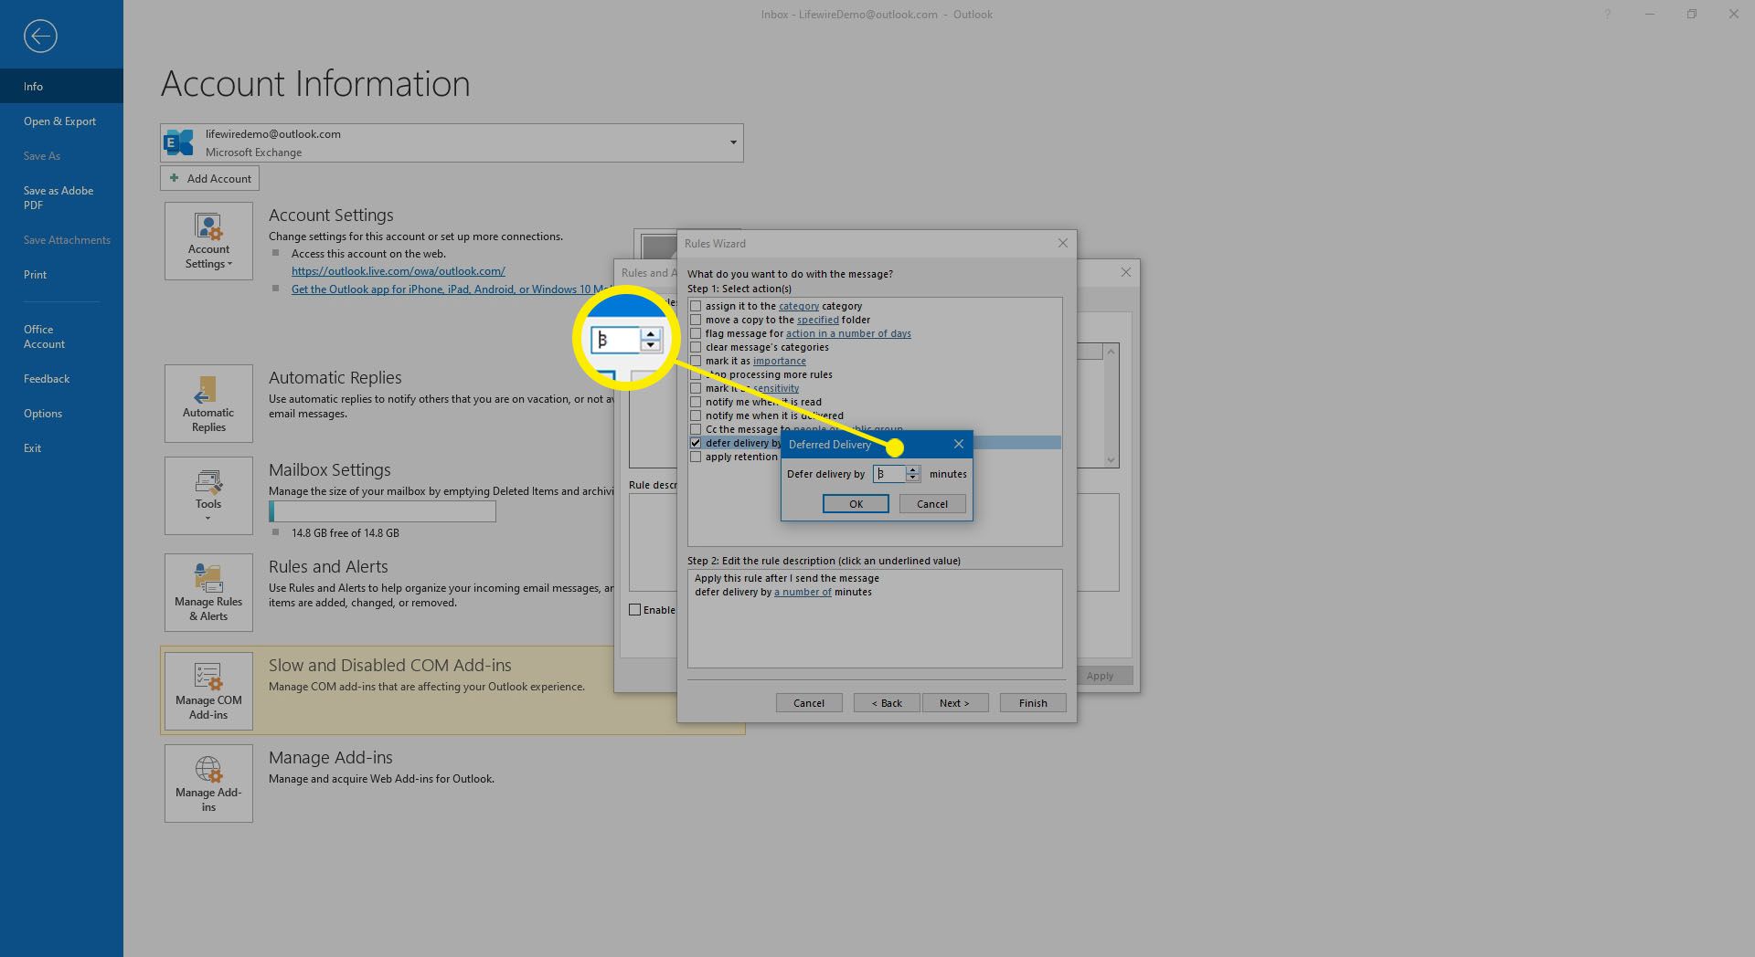
Task: Check 'notify me when it is delivered'
Action: coord(696,415)
